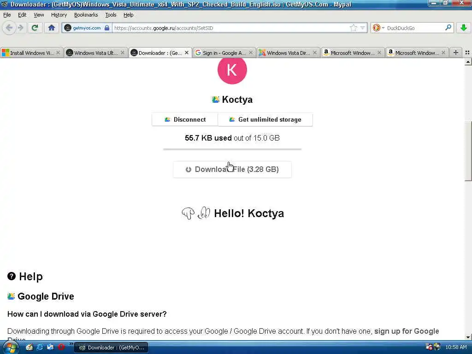Click show desktop quick launch icon
The image size is (472, 354).
point(50,348)
